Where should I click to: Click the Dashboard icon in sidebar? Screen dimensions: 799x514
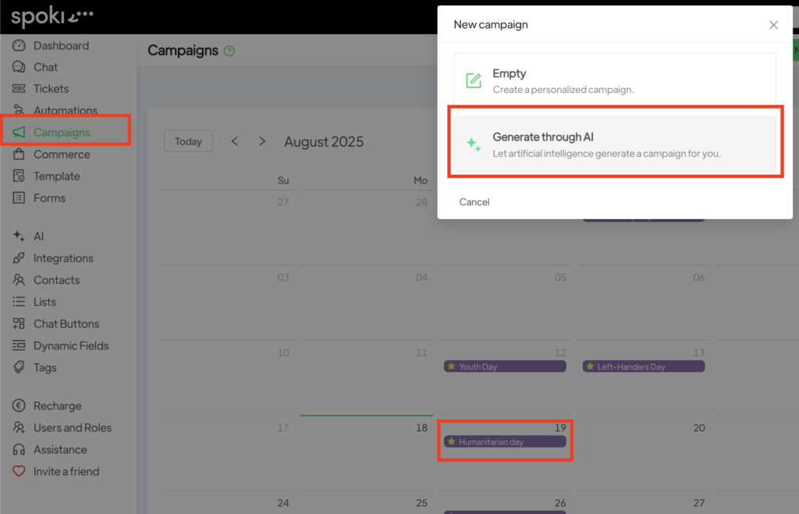tap(19, 46)
